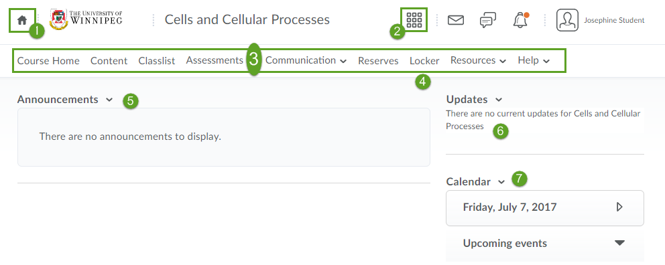Image resolution: width=665 pixels, height=265 pixels.
Task: Open the Assessments navbar item
Action: [215, 60]
